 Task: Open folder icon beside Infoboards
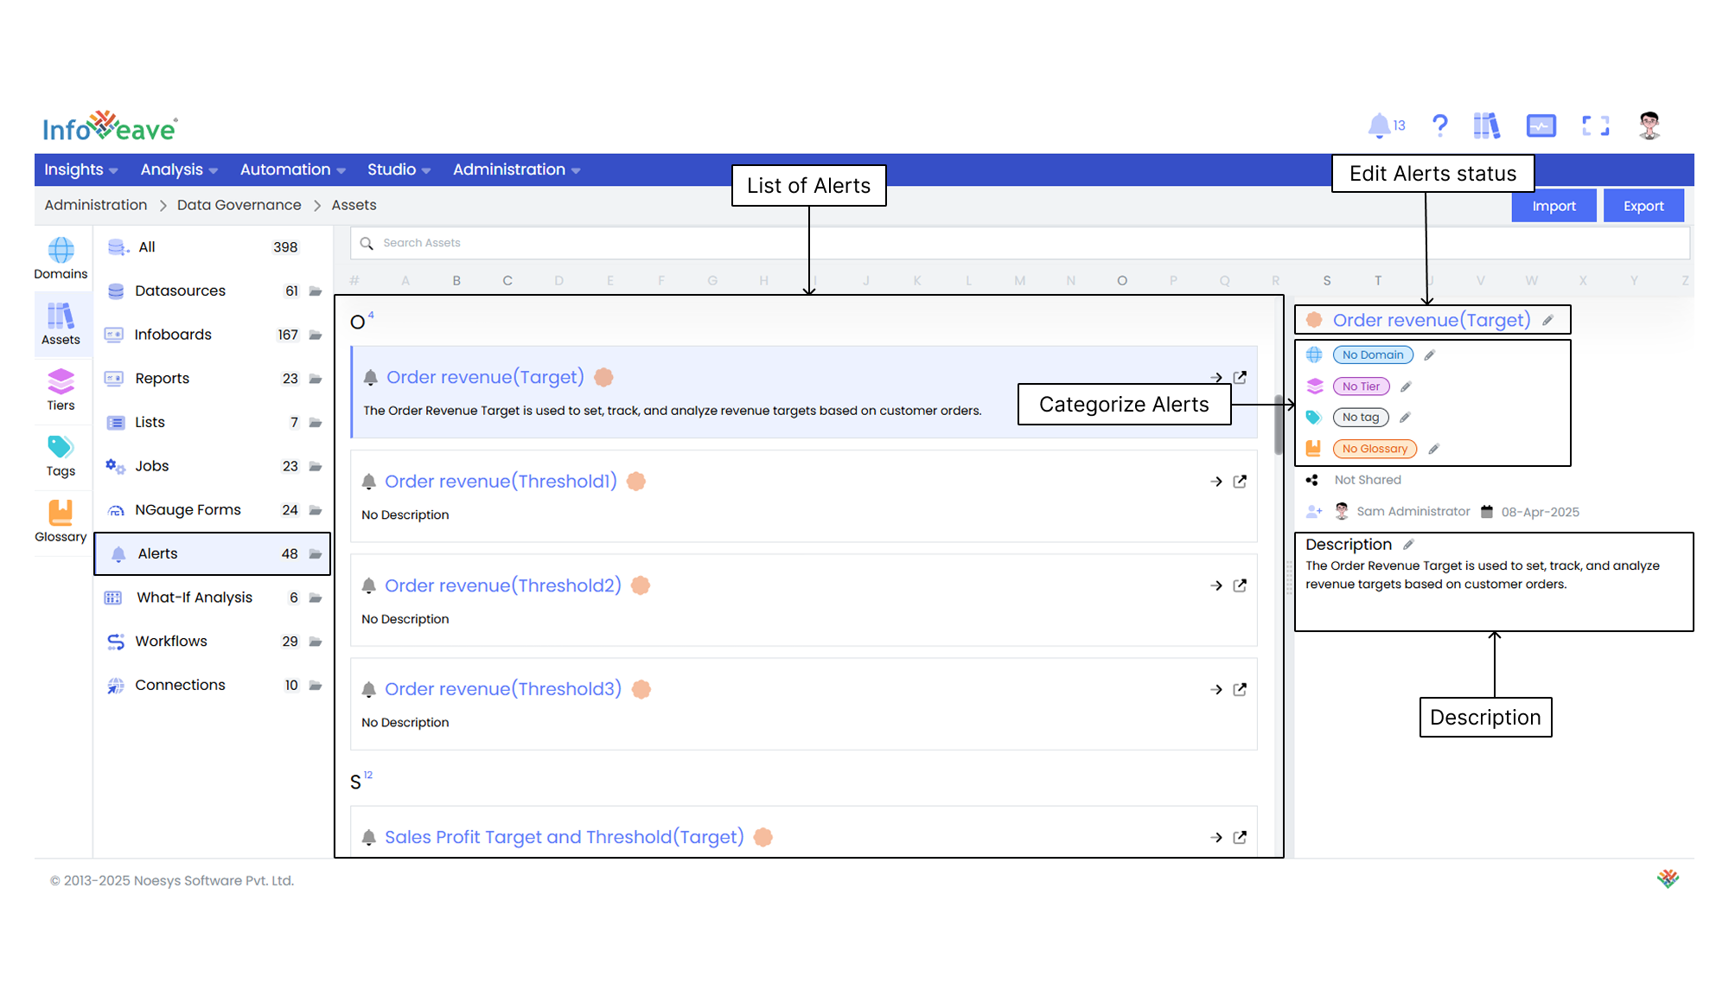316,335
